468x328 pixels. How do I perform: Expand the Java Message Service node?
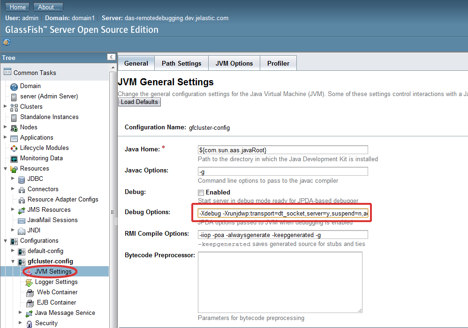pos(20,312)
